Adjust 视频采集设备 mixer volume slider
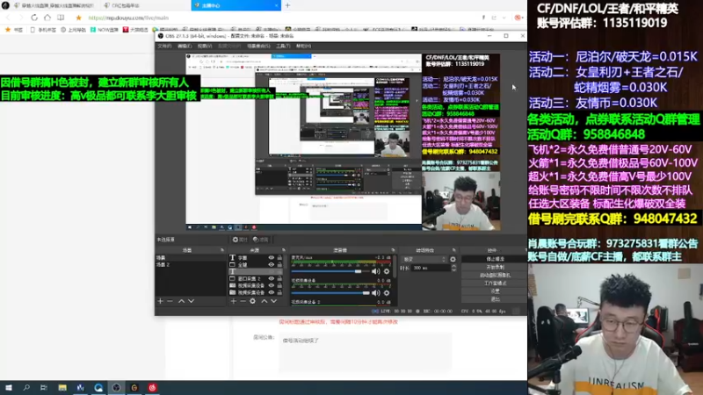 330,293
